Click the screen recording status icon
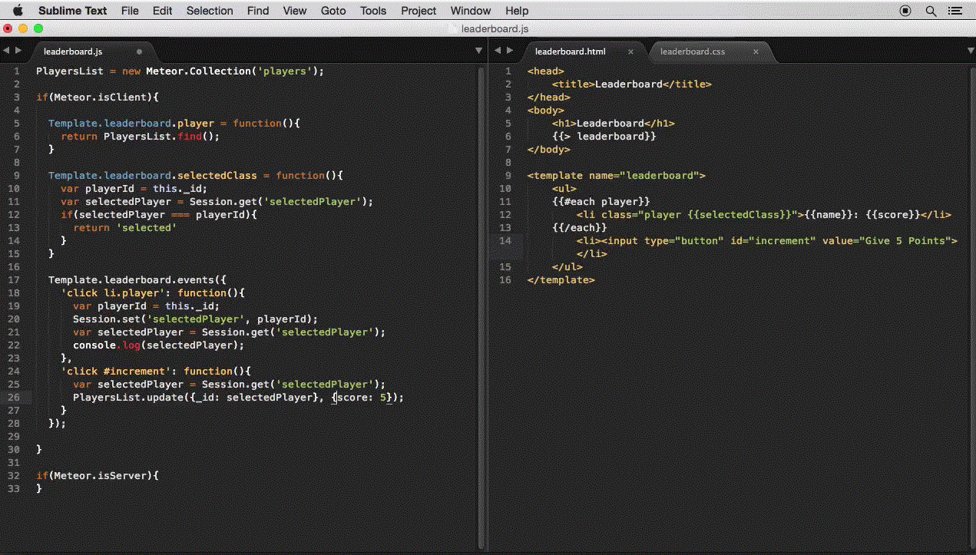 pos(905,11)
